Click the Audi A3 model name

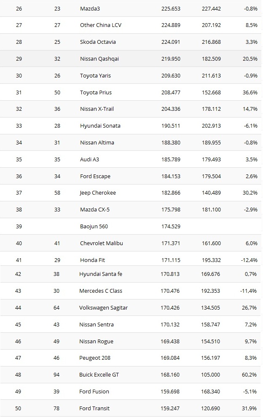89,159
